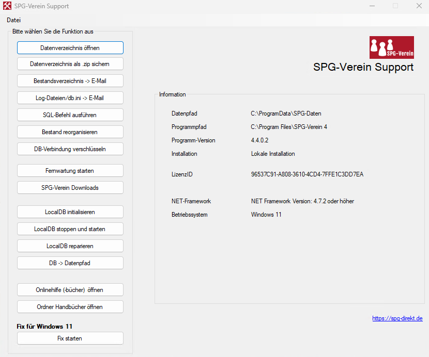Click LocalDB initialisieren button
Viewport: 429px width, 357px height.
click(x=70, y=212)
